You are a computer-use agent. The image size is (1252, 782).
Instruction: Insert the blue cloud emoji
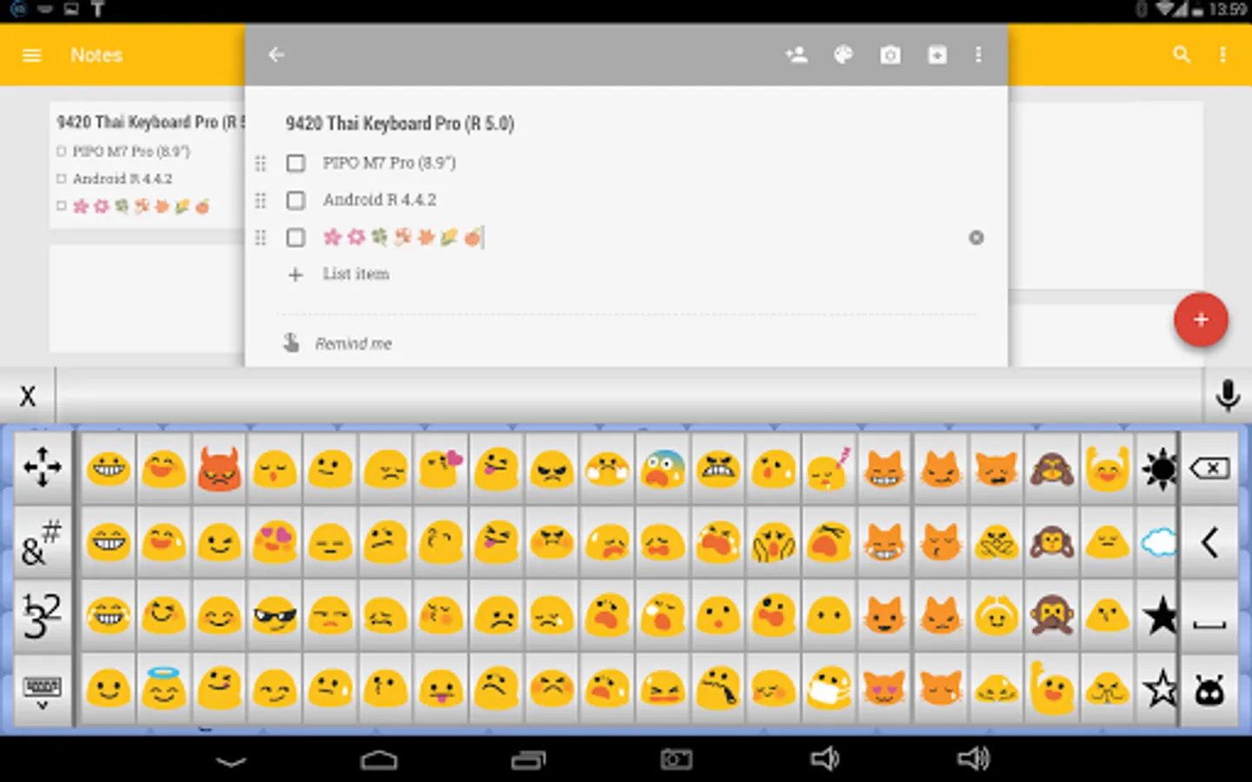click(1159, 543)
